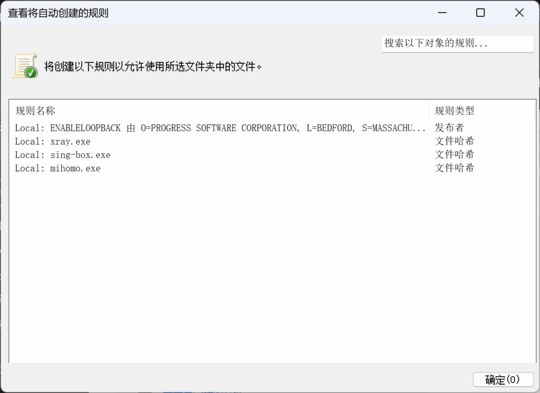Viewport: 540px width, 393px height.
Task: Click the divider between name and type columns
Action: tap(429, 111)
